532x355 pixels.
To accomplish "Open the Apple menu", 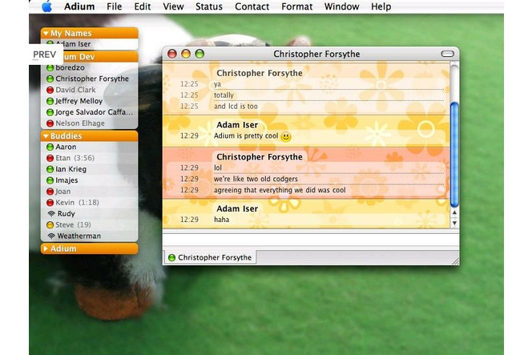I will coord(47,6).
